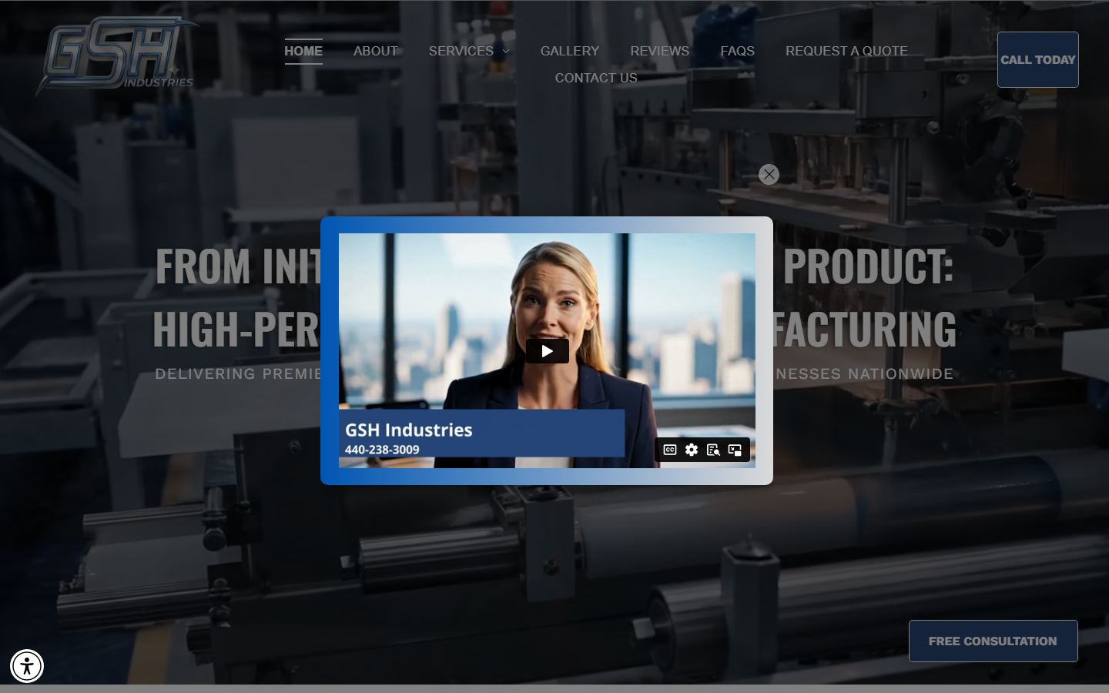Image resolution: width=1109 pixels, height=693 pixels.
Task: Open accessibility options widget
Action: 27,666
